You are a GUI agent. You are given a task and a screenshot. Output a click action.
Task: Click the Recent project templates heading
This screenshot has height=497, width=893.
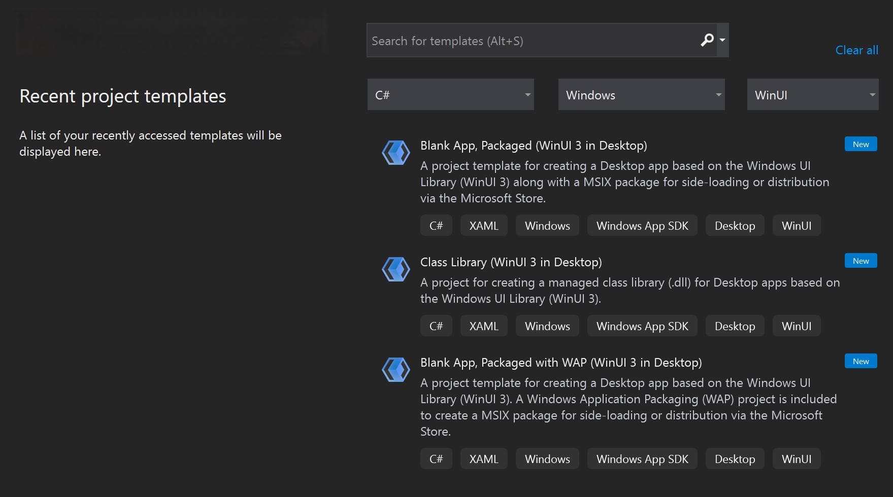123,96
